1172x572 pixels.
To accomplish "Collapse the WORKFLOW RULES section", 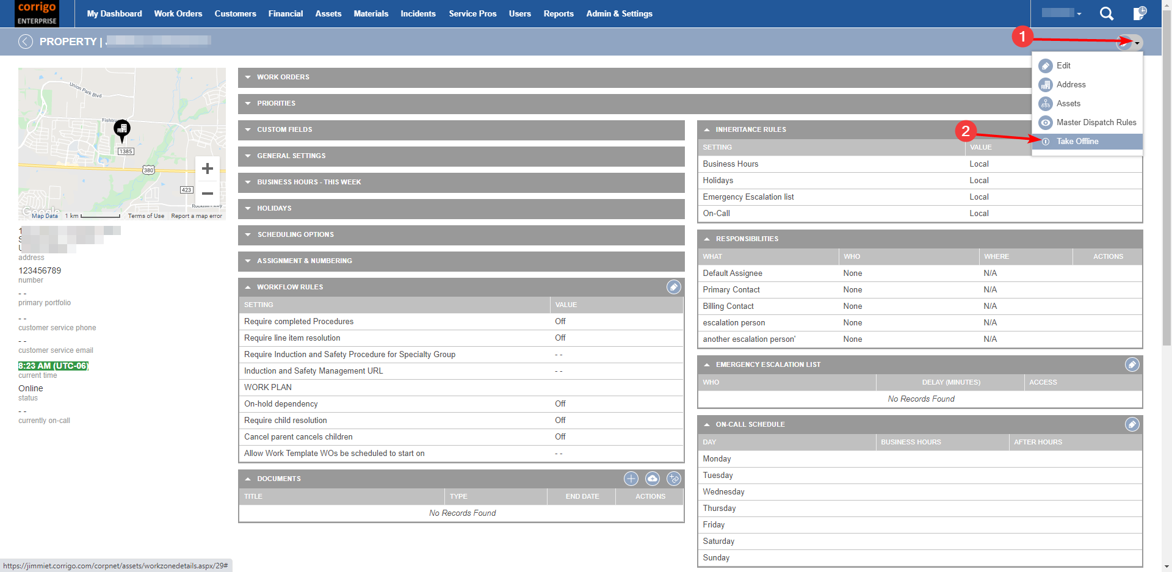I will click(248, 286).
